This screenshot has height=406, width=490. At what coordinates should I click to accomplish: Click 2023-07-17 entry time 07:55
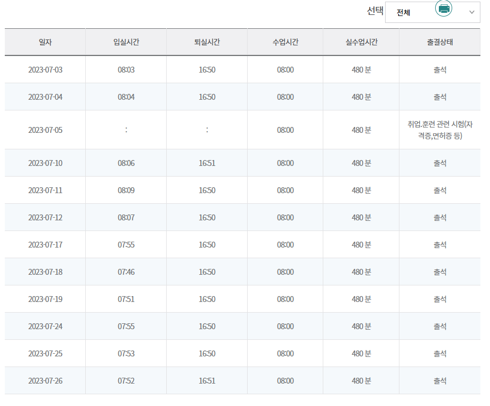click(x=126, y=244)
